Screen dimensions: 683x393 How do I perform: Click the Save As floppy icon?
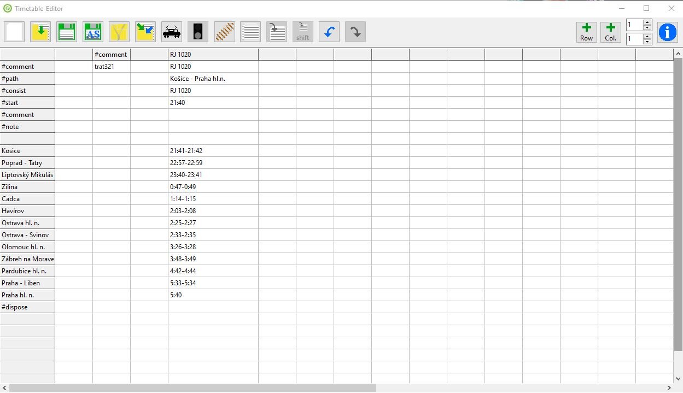93,32
